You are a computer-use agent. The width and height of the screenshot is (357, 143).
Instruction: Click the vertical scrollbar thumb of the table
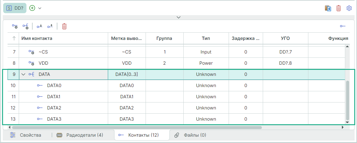point(347,100)
